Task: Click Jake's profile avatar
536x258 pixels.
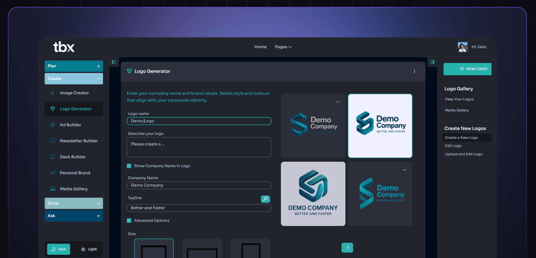Action: point(463,47)
